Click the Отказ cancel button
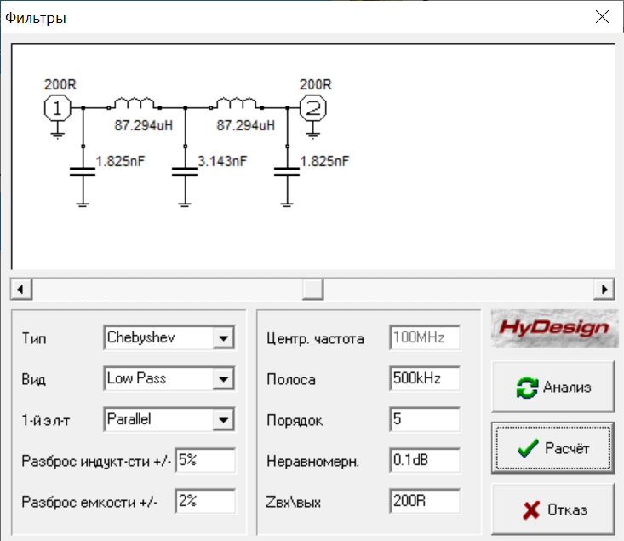Image resolution: width=624 pixels, height=541 pixels. pyautogui.click(x=552, y=510)
